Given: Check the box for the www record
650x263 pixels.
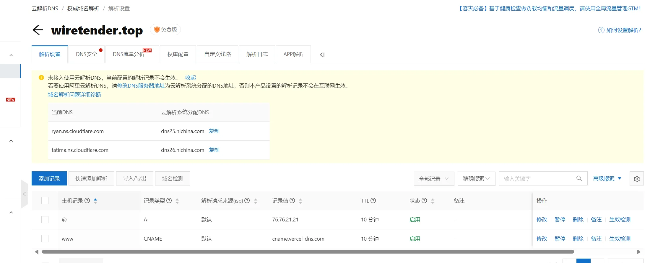Looking at the screenshot, I should 45,239.
